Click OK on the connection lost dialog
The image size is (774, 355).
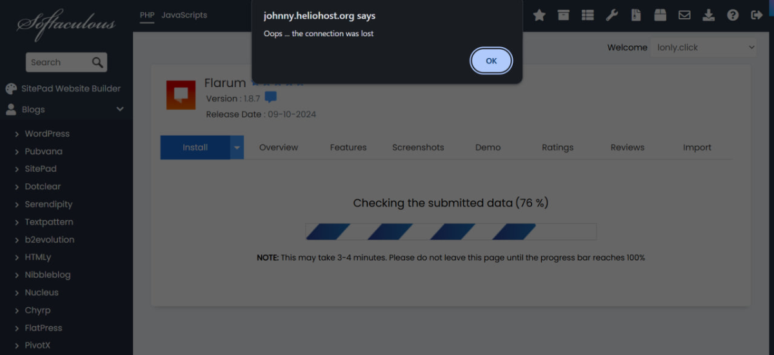[491, 61]
